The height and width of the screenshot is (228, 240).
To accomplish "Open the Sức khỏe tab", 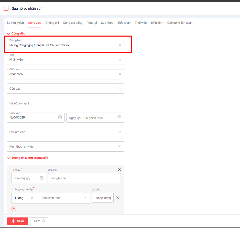I will 107,23.
